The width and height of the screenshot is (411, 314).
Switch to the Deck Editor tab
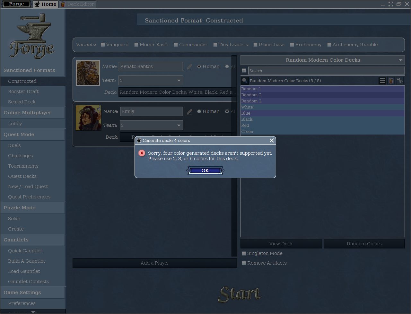tap(77, 4)
